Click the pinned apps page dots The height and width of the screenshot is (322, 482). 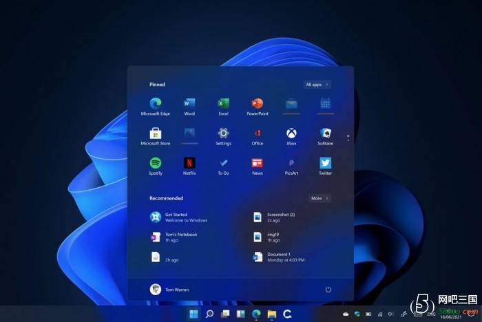348,138
